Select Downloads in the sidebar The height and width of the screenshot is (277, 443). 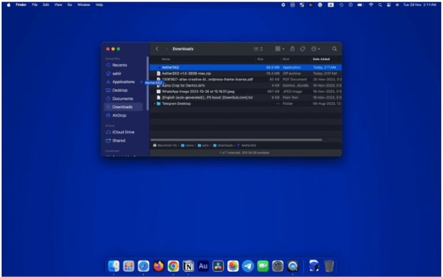(x=123, y=107)
